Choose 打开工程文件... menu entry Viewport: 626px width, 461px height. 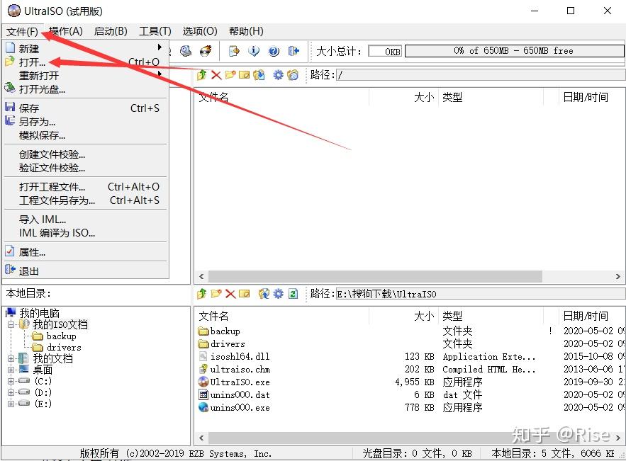click(85, 187)
